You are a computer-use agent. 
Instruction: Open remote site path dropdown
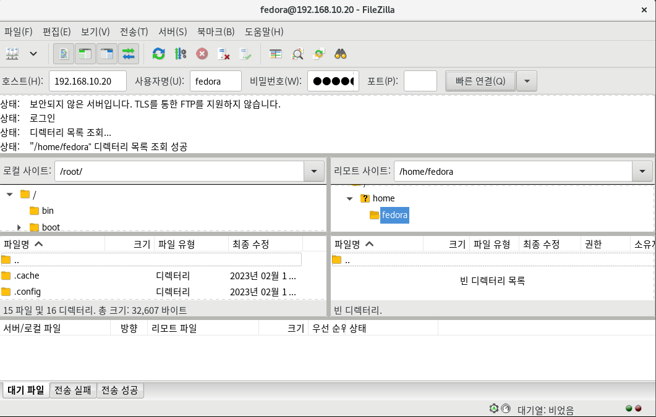click(642, 171)
